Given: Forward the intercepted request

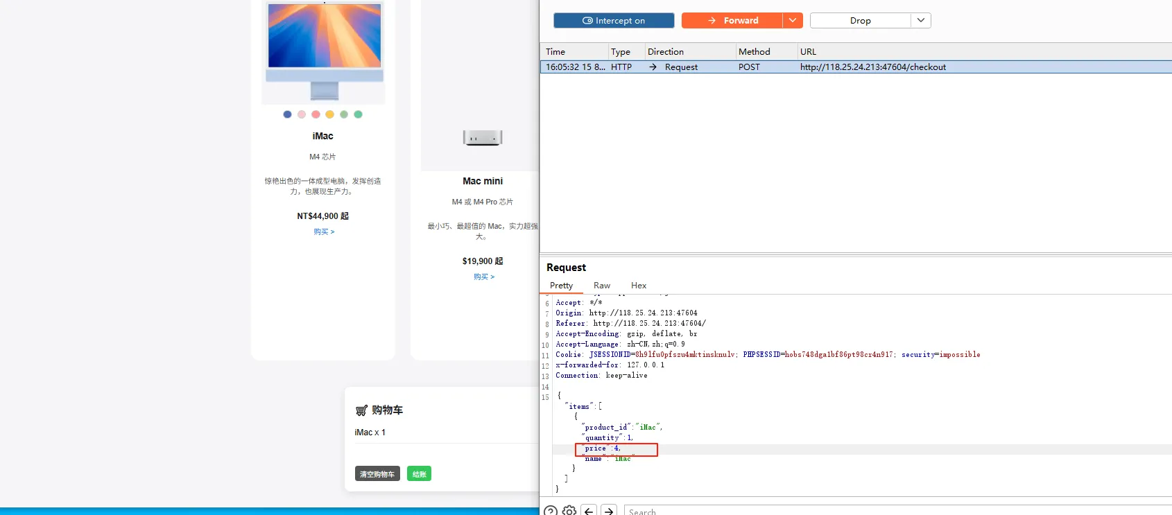Looking at the screenshot, I should click(732, 21).
